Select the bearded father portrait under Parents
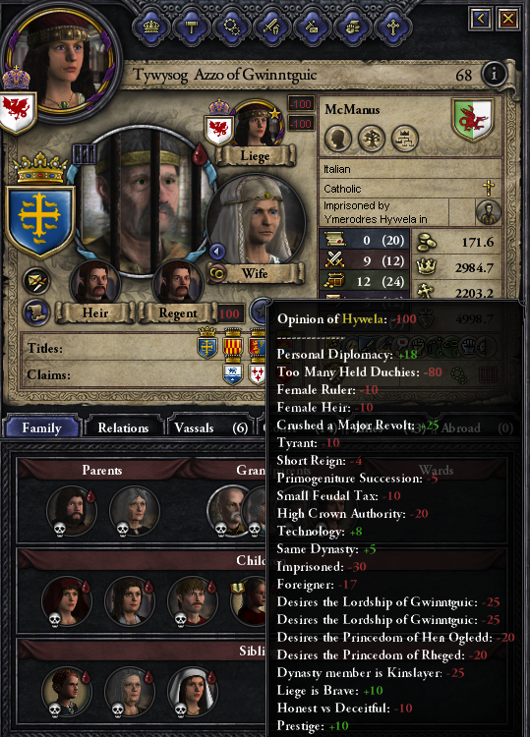 pyautogui.click(x=71, y=509)
